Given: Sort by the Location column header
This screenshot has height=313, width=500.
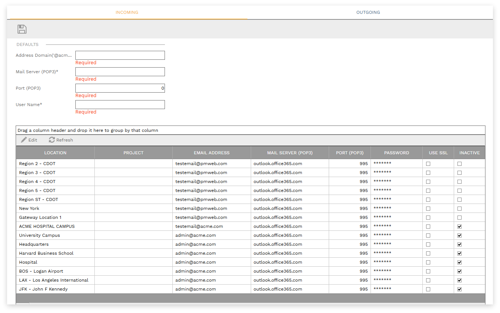Looking at the screenshot, I should pos(55,153).
